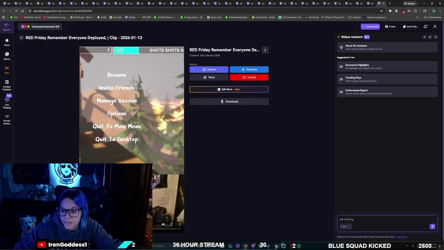Click the Eklipse Premium logo

tap(7, 27)
